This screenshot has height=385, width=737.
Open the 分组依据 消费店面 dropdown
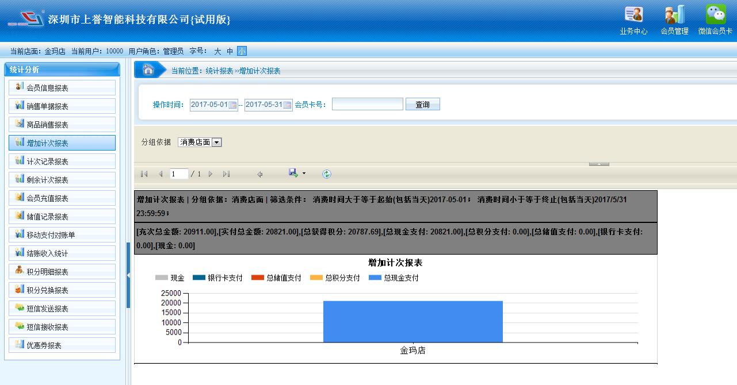200,143
